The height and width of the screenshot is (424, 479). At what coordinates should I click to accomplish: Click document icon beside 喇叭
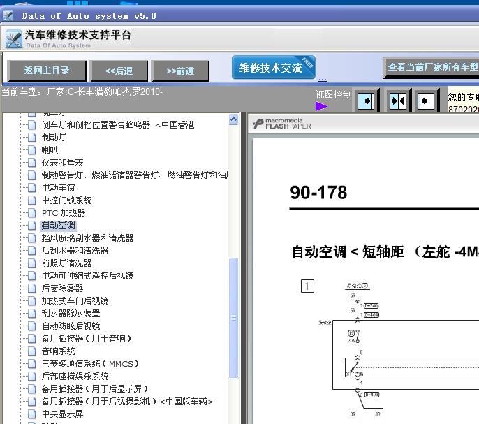[x=32, y=149]
